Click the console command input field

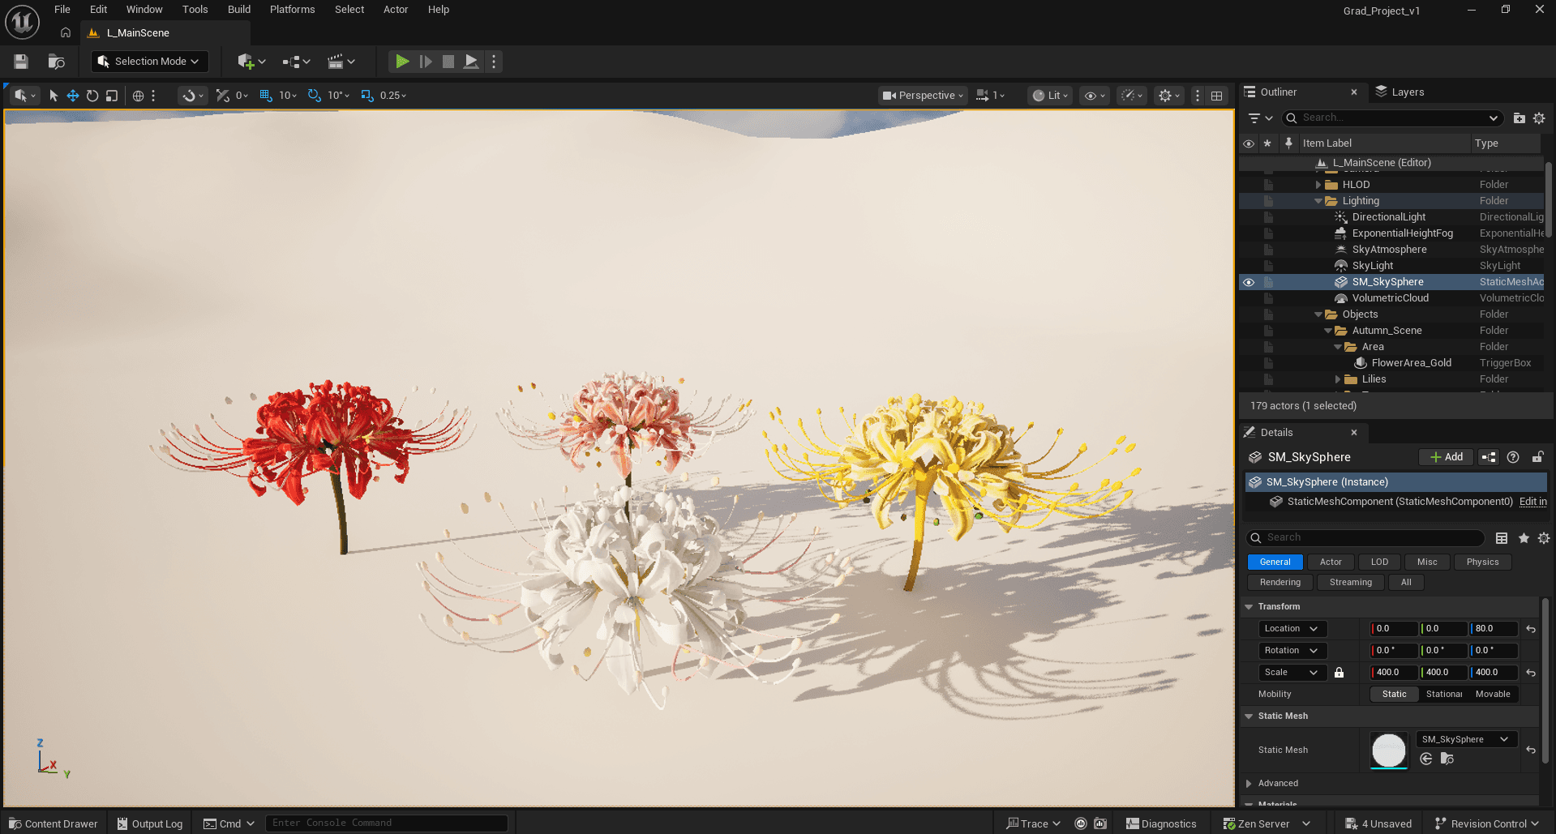click(x=387, y=822)
